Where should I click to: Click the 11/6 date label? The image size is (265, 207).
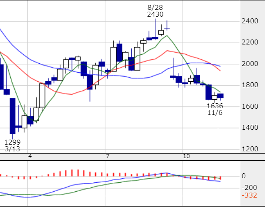215,113
